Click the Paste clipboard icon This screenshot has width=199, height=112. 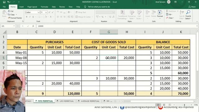coord(4,13)
